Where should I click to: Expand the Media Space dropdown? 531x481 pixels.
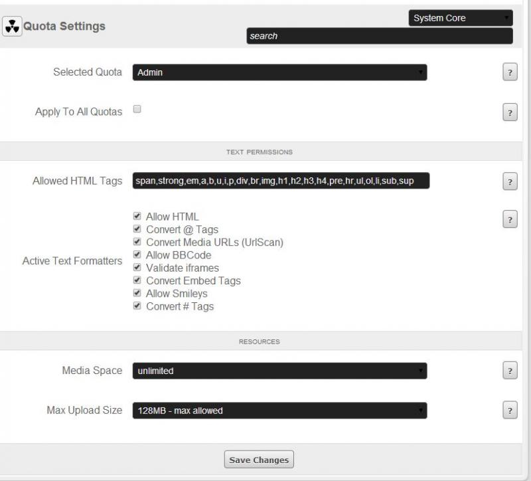click(x=279, y=371)
